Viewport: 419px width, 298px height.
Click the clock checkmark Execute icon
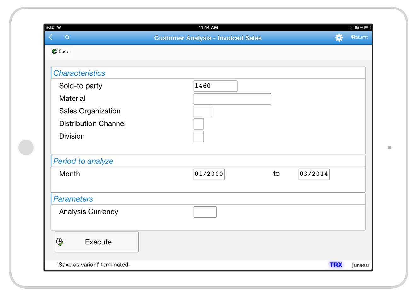(x=60, y=242)
